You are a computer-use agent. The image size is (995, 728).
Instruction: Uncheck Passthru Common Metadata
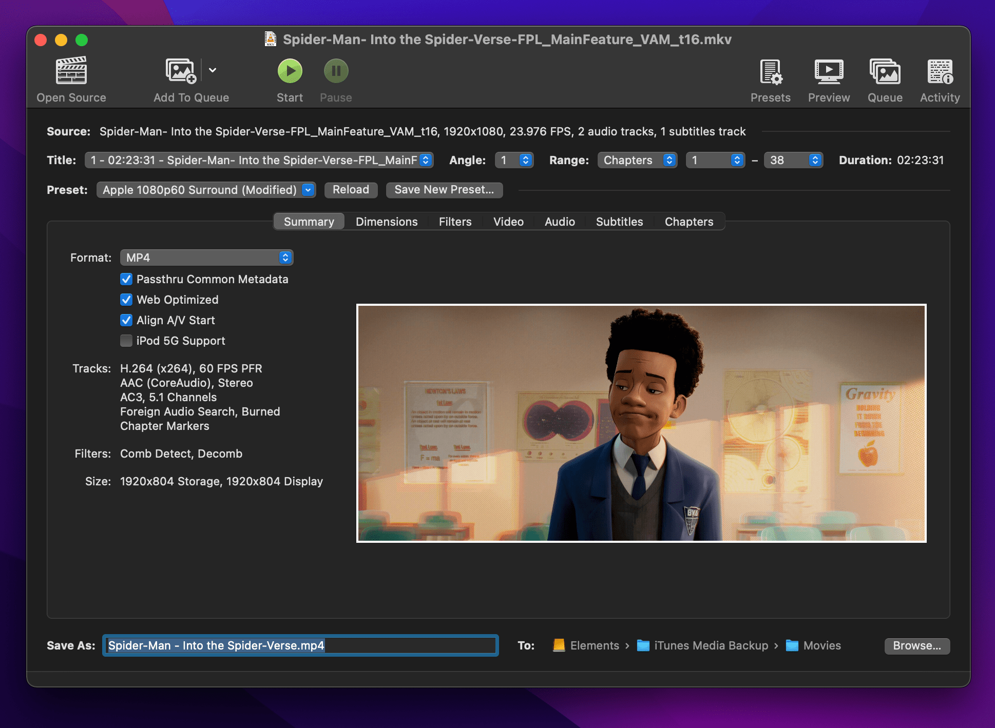[x=126, y=279]
